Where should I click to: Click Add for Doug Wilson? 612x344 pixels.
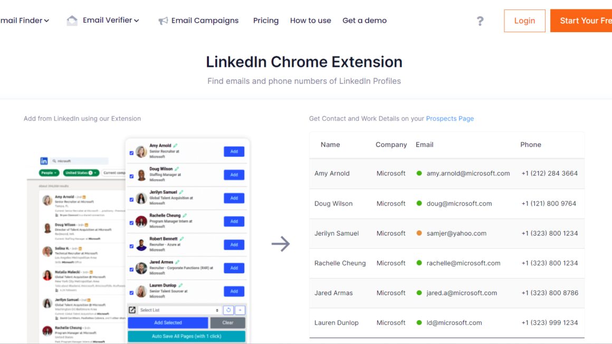[234, 175]
